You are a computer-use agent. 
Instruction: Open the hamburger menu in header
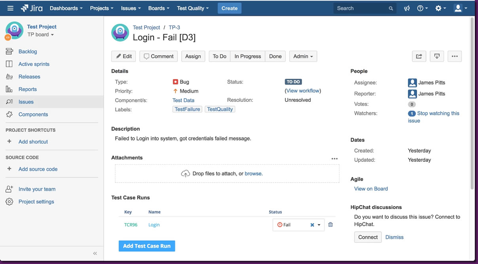point(10,8)
